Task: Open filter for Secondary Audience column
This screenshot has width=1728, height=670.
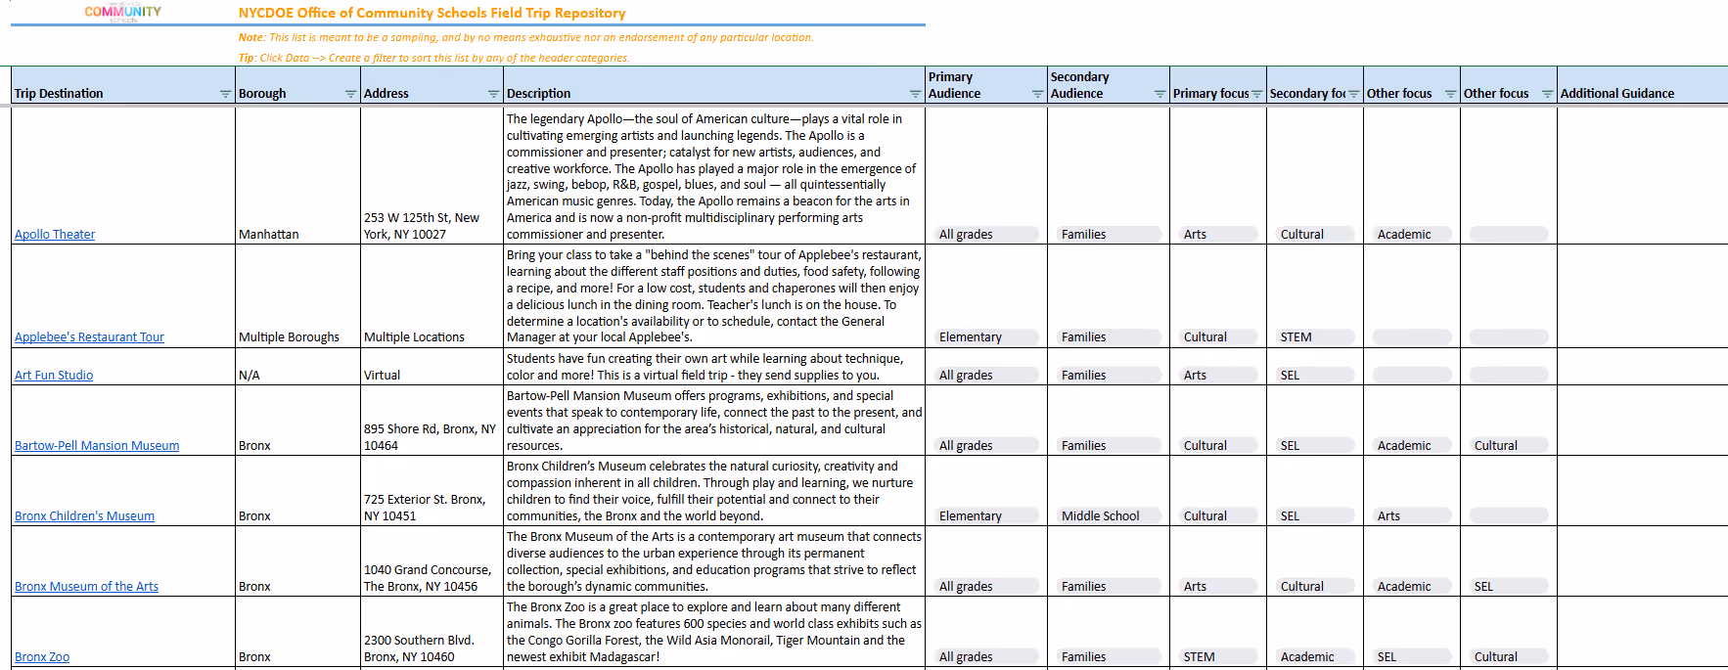Action: point(1160,94)
